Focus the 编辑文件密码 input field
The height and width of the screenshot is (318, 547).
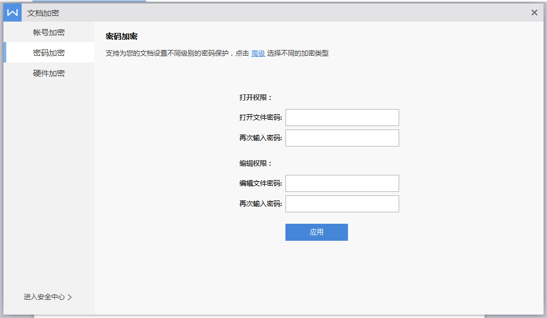[x=342, y=183]
